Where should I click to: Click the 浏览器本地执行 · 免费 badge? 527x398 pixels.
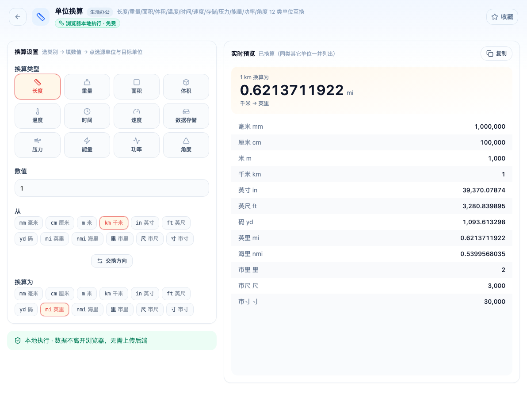(88, 23)
